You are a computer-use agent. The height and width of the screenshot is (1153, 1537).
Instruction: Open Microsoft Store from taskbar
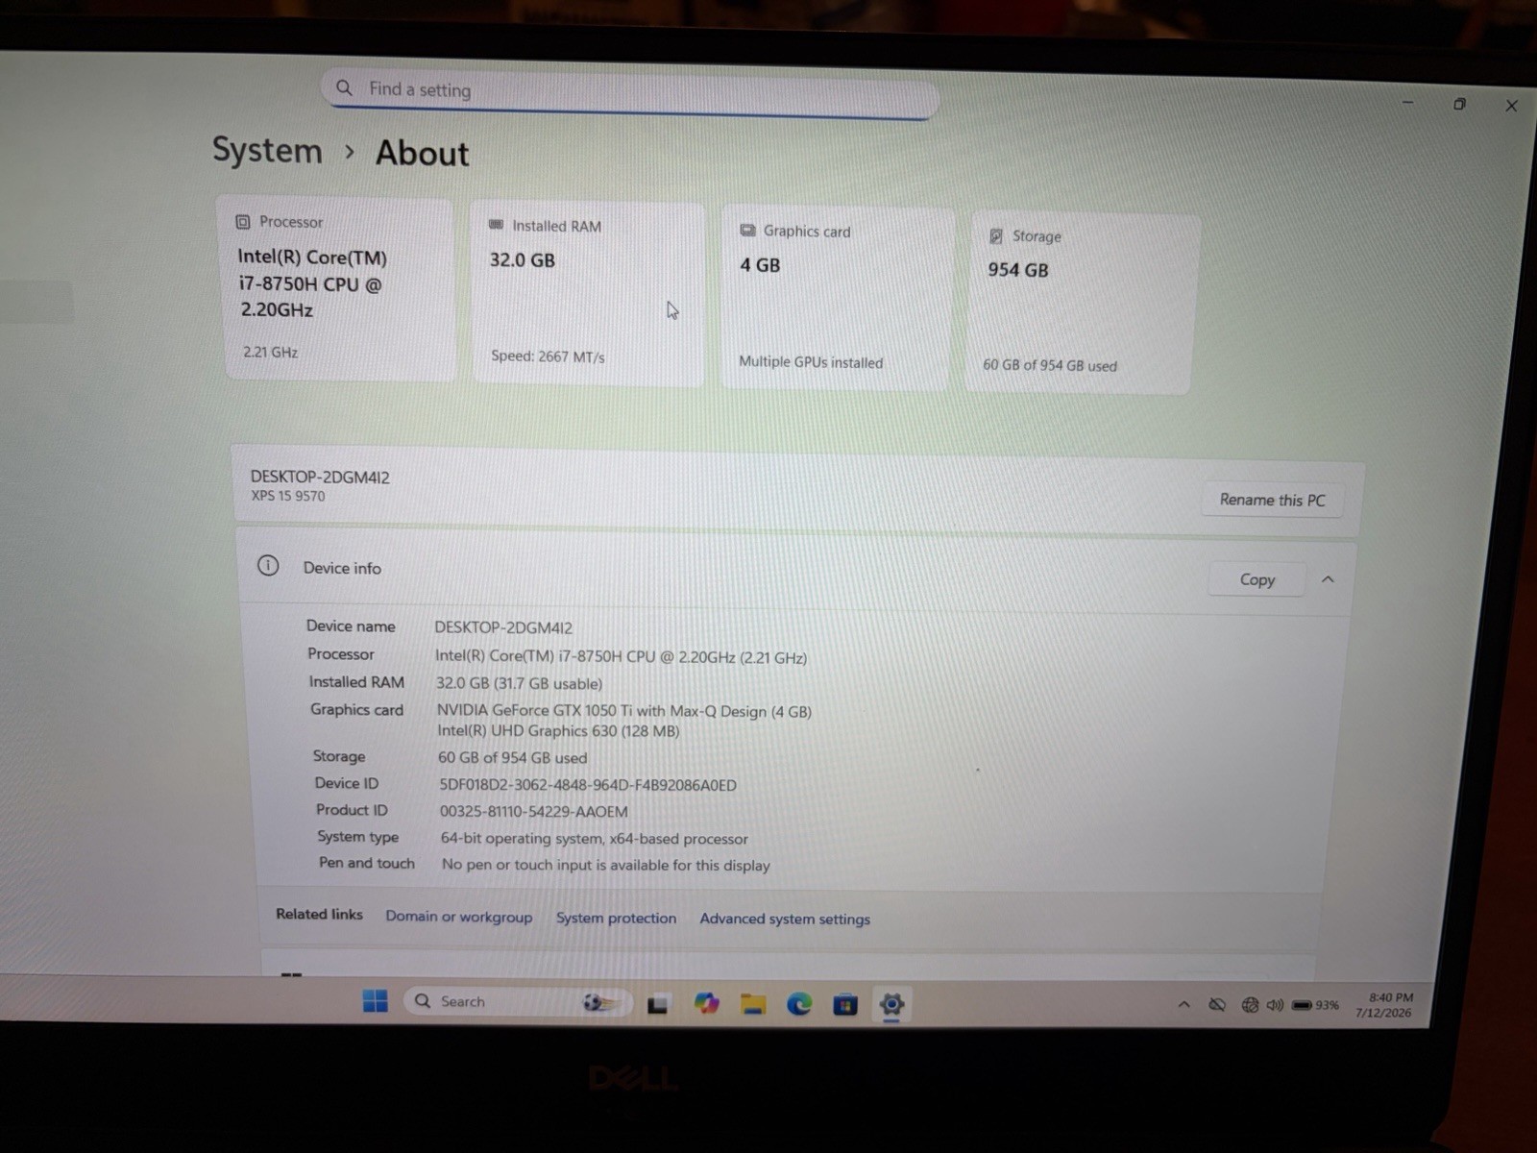coord(844,1005)
